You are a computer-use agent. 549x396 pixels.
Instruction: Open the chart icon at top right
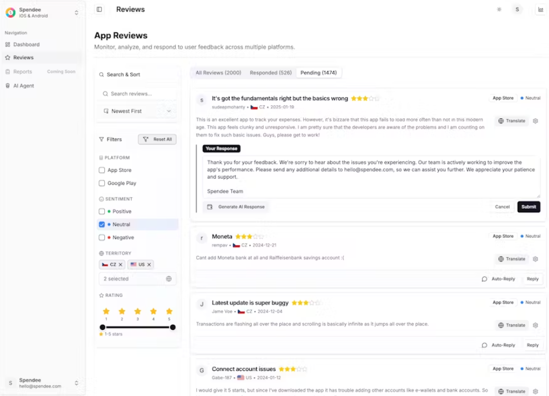(540, 10)
